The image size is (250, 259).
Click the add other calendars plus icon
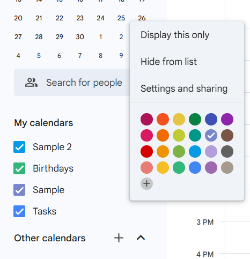[119, 238]
